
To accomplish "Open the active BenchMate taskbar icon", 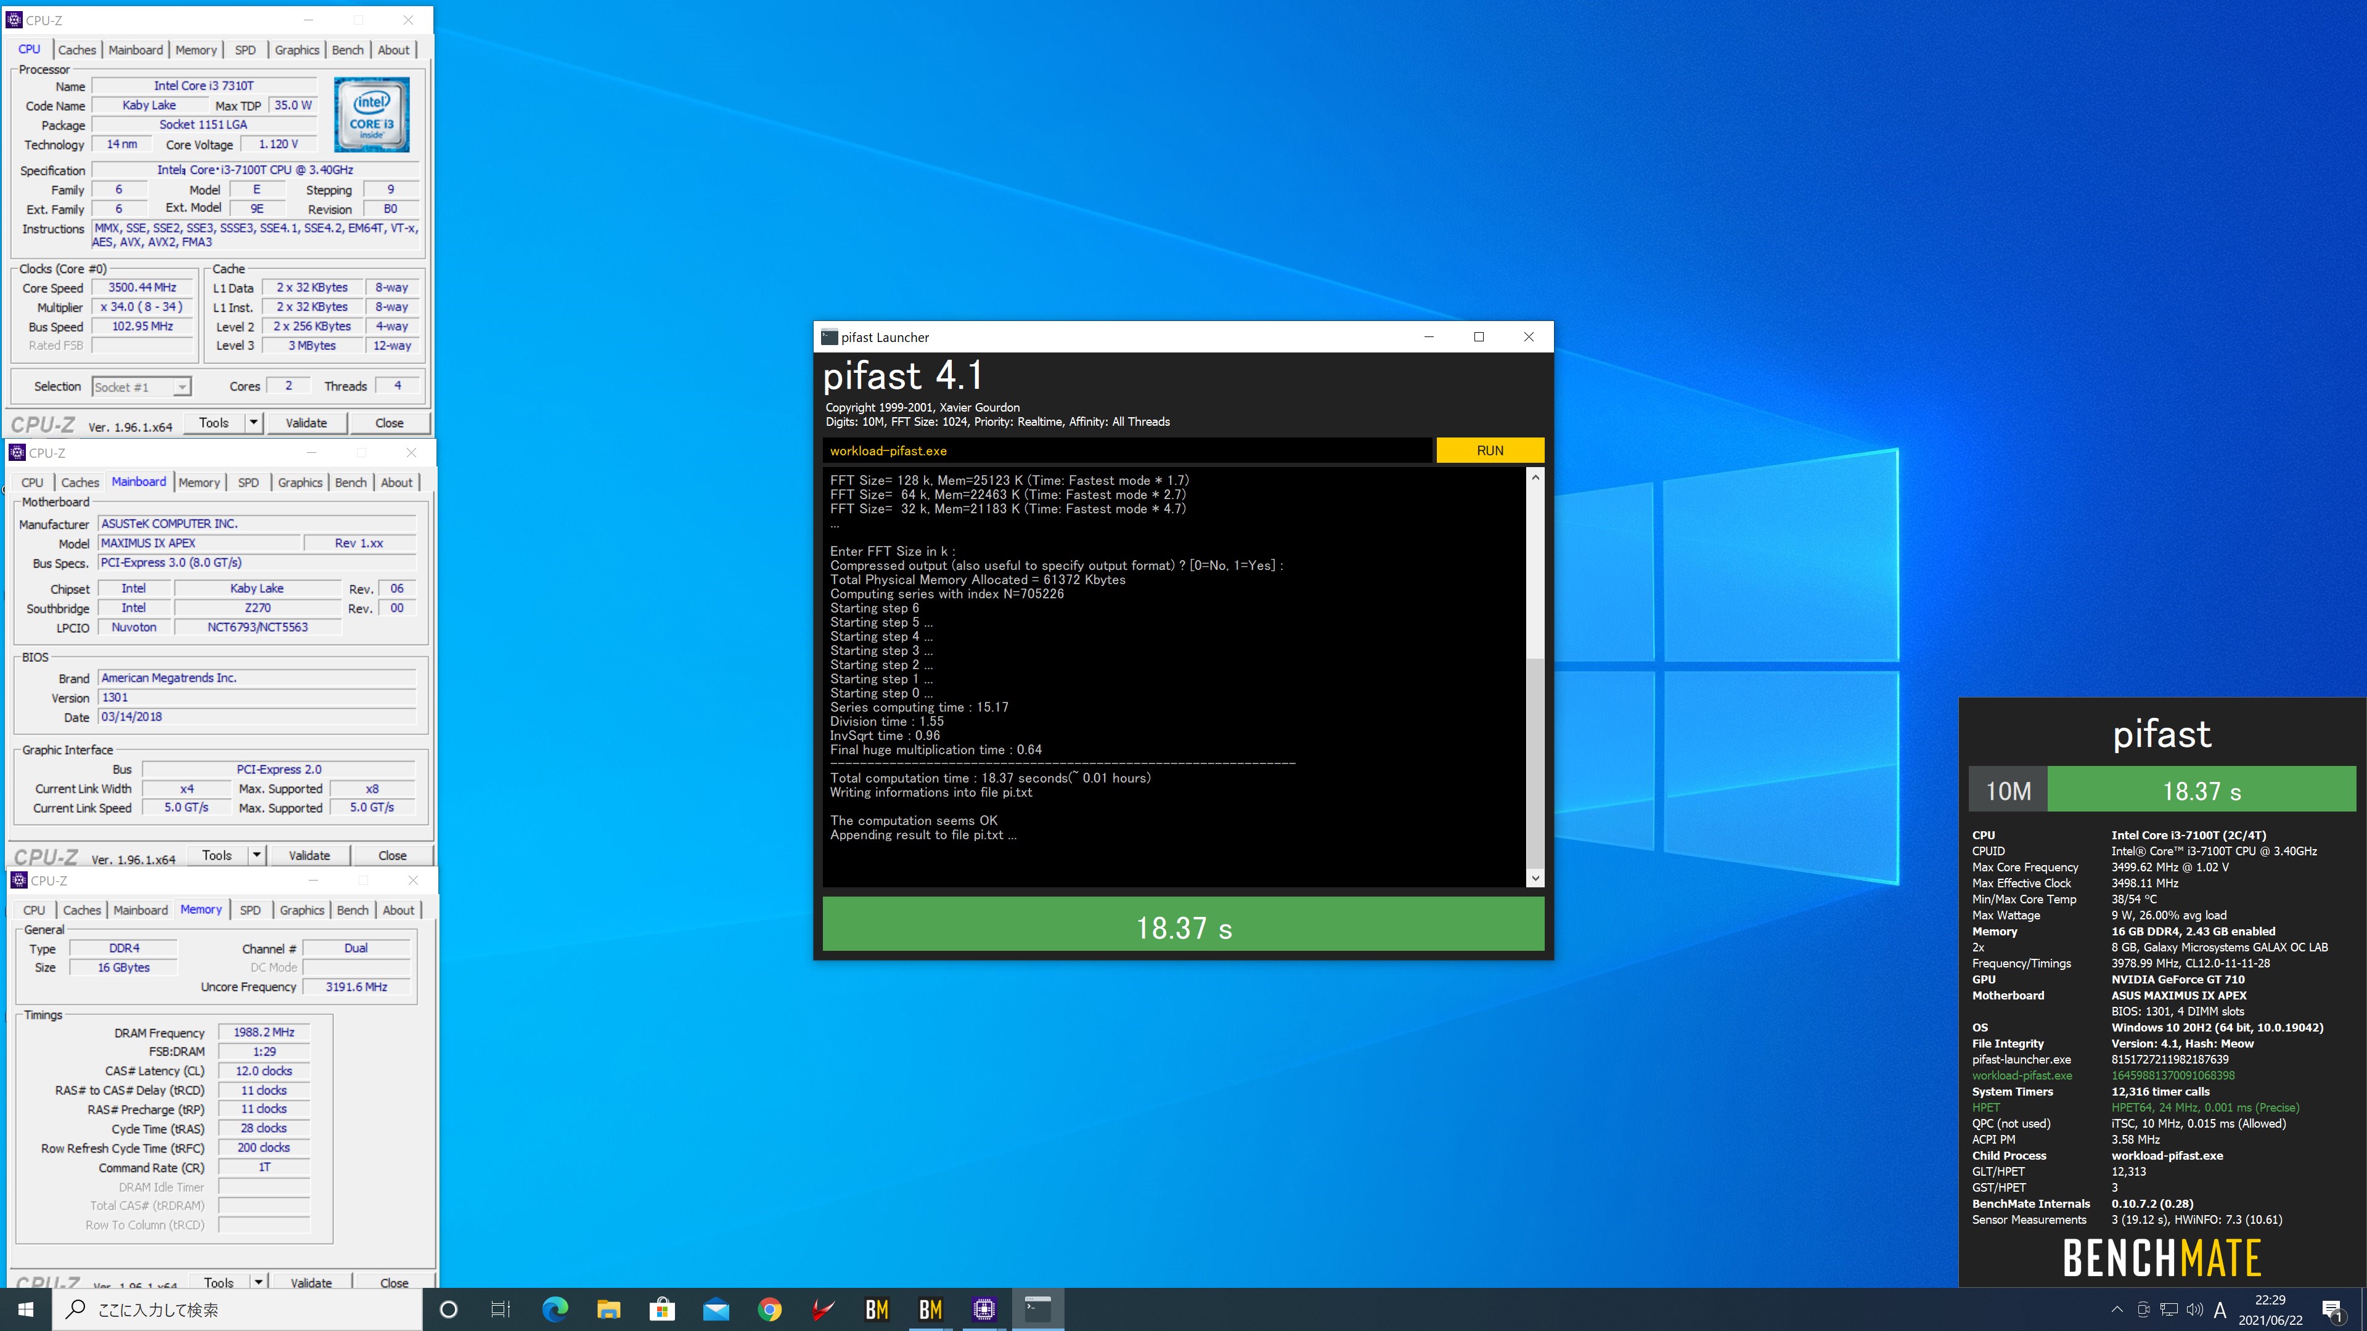I will tap(931, 1309).
